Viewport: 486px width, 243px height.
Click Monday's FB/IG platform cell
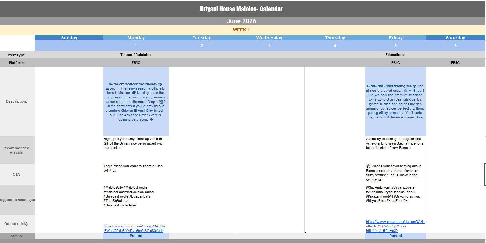tap(136, 63)
